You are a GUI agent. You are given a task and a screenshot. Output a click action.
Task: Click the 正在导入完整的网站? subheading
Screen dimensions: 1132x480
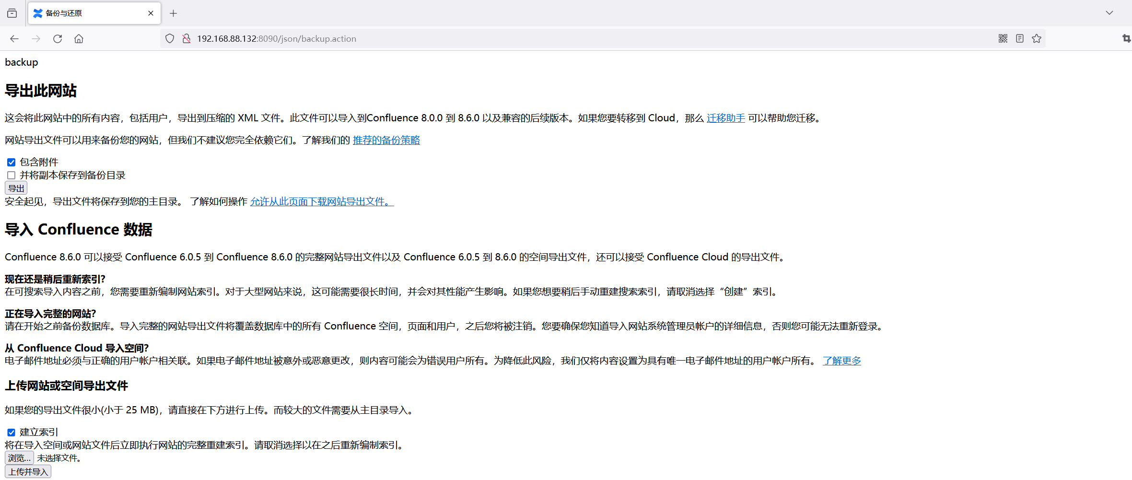50,314
